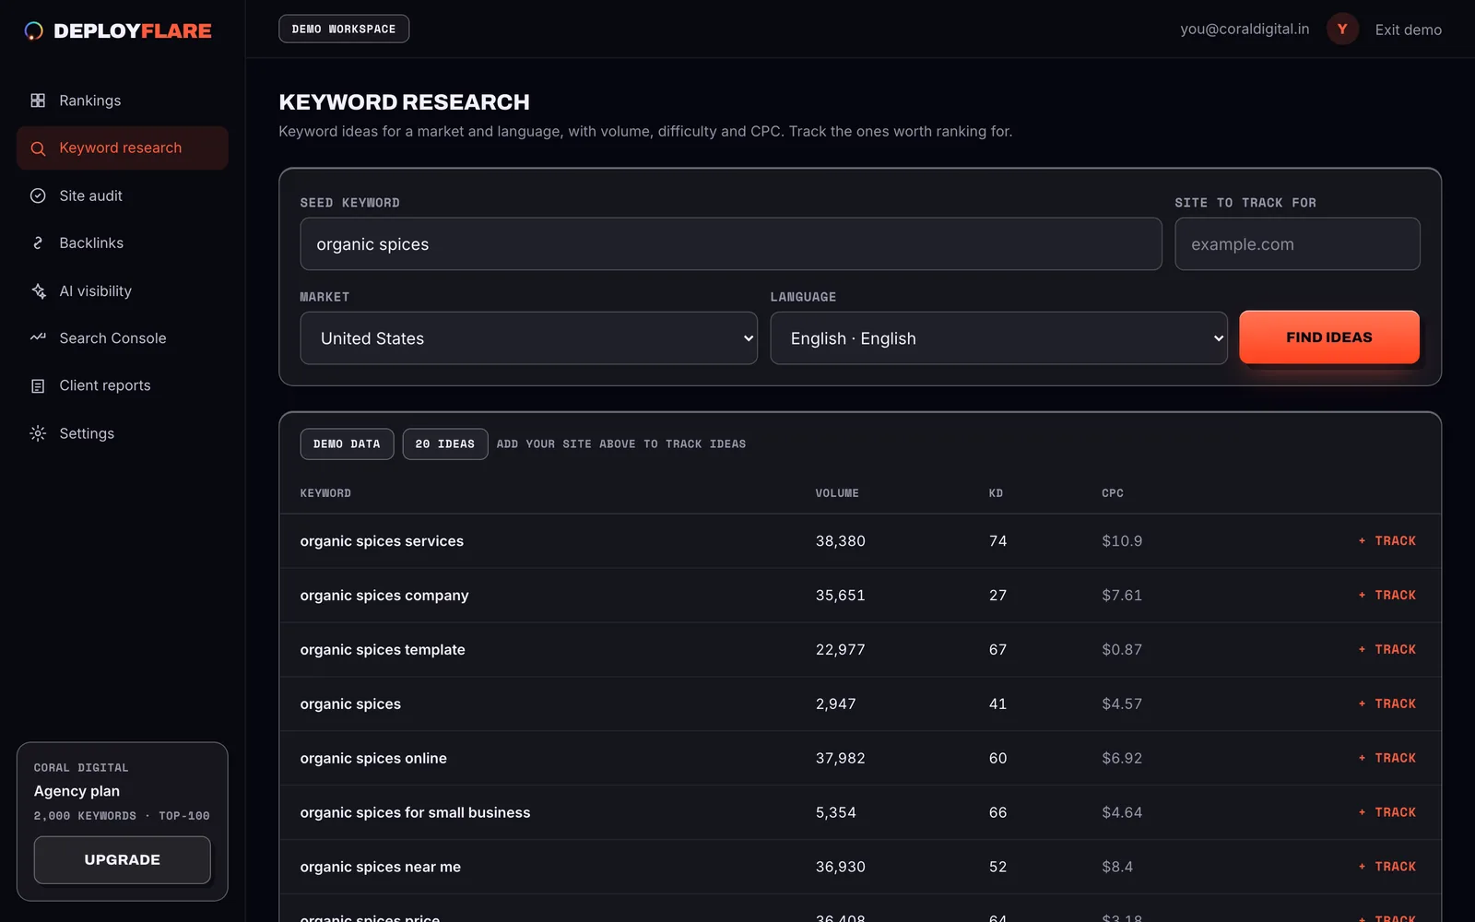The image size is (1475, 922).
Task: Click the Site to Track For field
Action: [1297, 244]
